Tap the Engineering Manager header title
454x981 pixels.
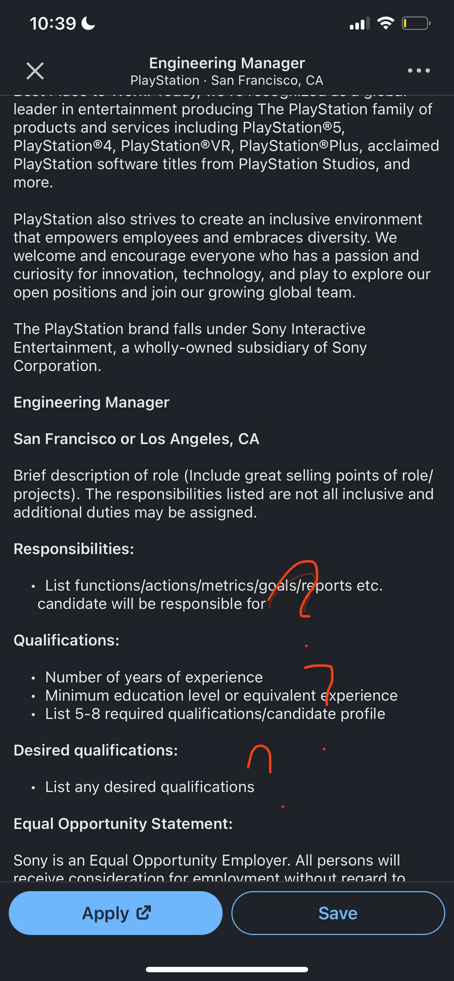pyautogui.click(x=227, y=63)
